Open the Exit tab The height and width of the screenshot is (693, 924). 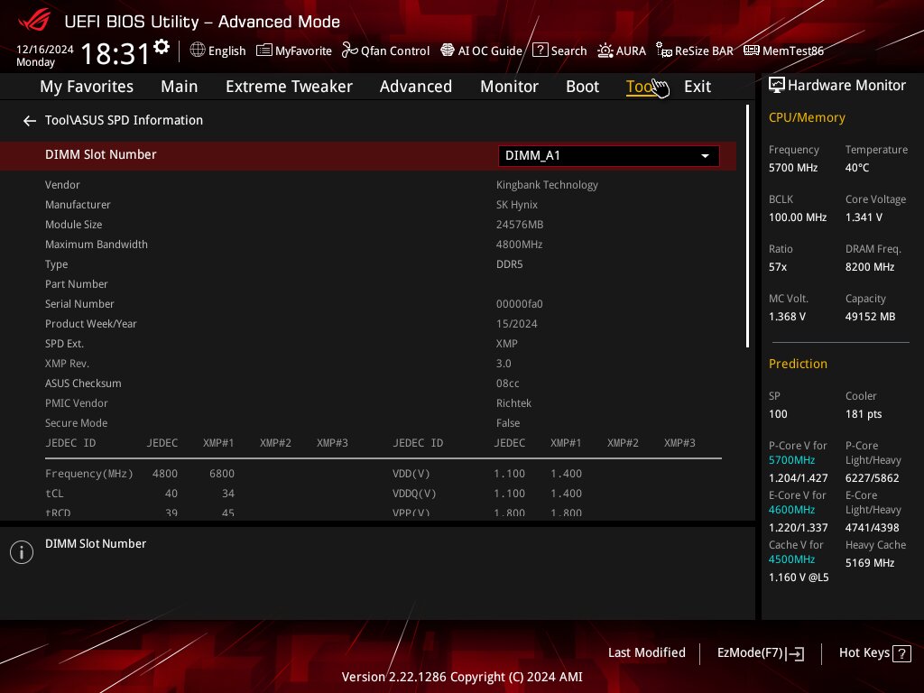[698, 87]
